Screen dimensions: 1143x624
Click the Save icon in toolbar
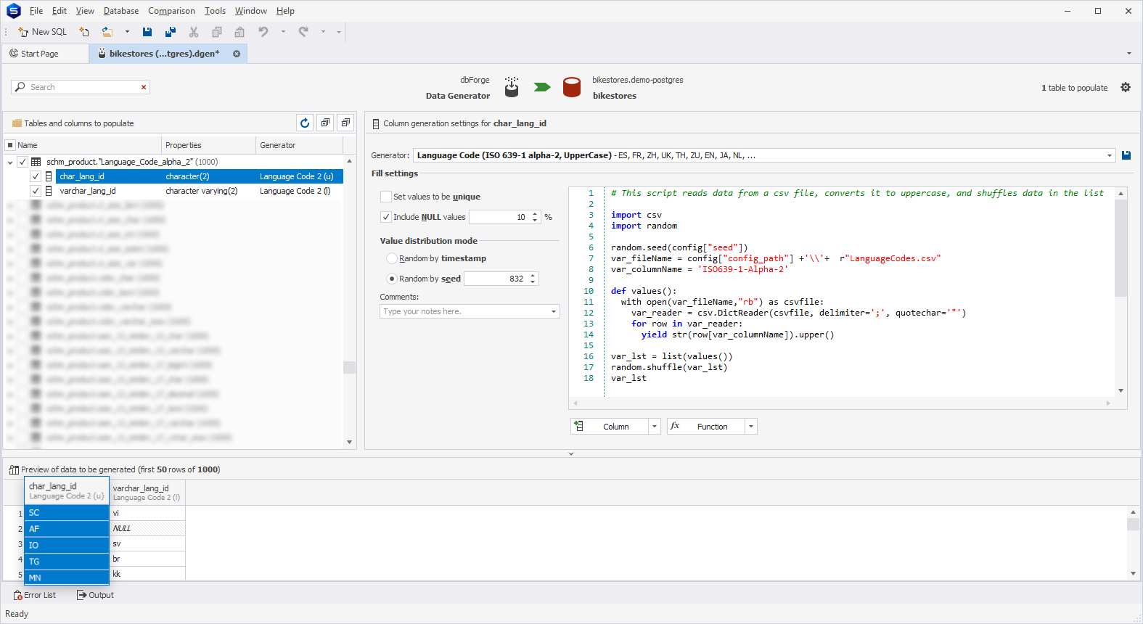click(x=147, y=32)
